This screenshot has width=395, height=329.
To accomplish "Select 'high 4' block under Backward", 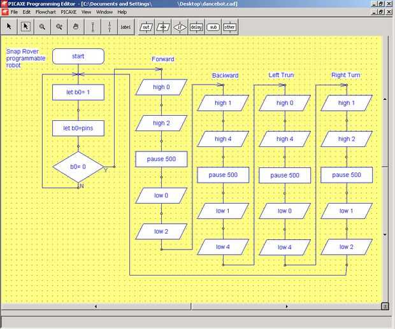I will point(223,139).
